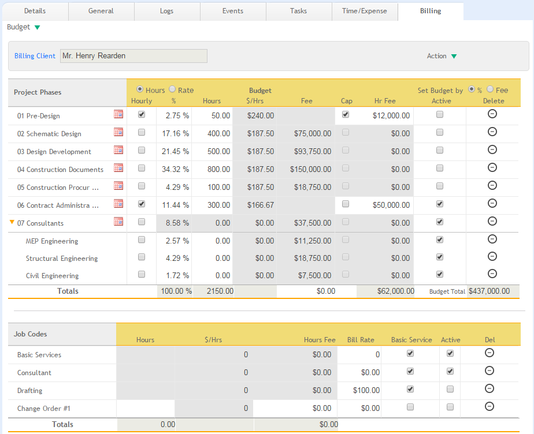Viewport: 534px width, 434px height.
Task: Select the Rate radio button
Action: coord(172,89)
